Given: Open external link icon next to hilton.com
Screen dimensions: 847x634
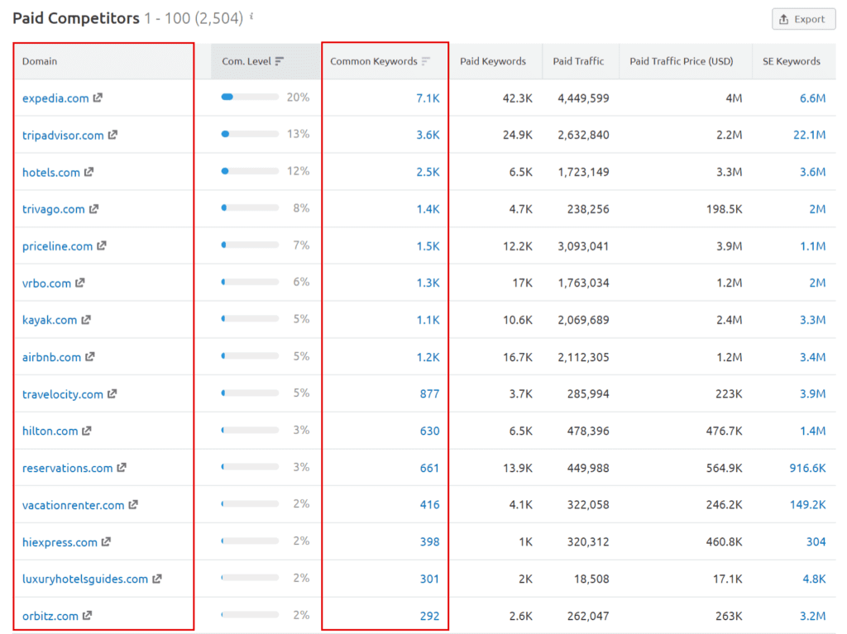Looking at the screenshot, I should (86, 431).
